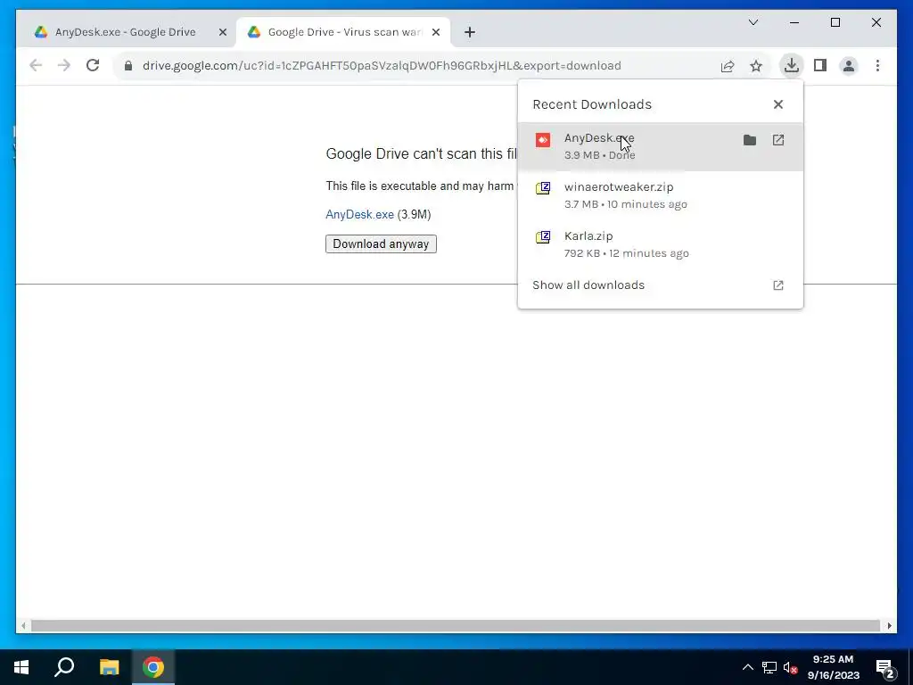Open the notification center icon
The height and width of the screenshot is (685, 913).
(x=885, y=668)
